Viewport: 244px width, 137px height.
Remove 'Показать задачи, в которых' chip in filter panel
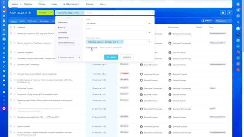[122, 42]
